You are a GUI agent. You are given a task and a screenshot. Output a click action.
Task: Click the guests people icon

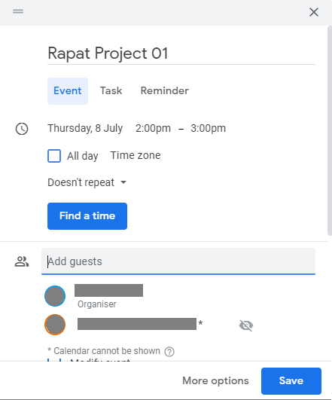(x=22, y=261)
